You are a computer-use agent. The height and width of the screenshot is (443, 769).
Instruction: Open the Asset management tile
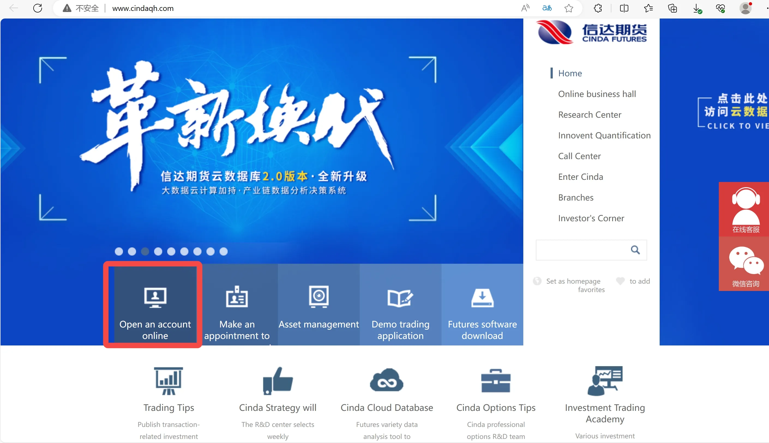(x=319, y=305)
